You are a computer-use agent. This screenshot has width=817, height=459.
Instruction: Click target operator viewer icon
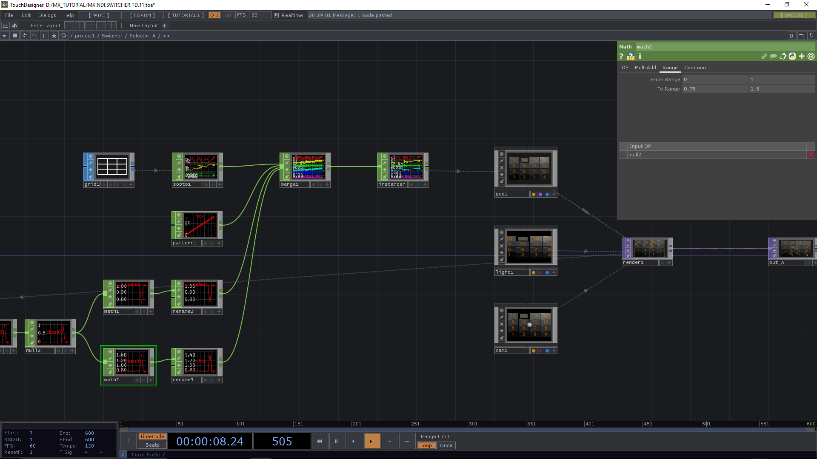(x=811, y=56)
